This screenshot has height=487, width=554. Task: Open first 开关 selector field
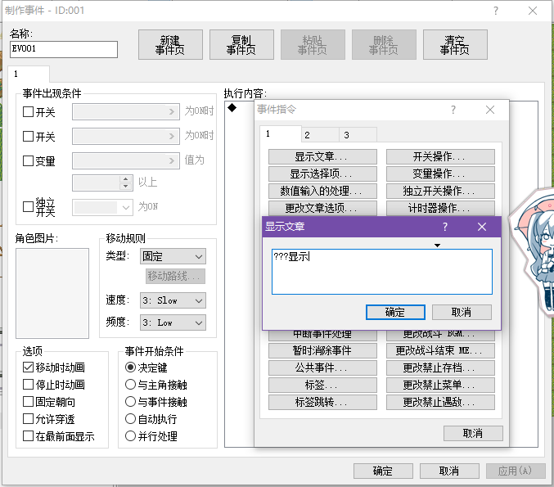pos(126,111)
